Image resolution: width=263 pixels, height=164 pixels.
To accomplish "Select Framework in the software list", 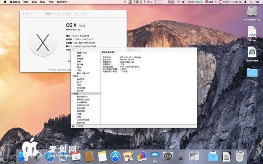I will [x=83, y=96].
